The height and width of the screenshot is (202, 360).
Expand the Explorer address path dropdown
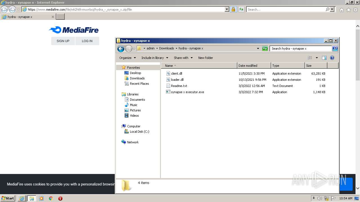pyautogui.click(x=258, y=49)
